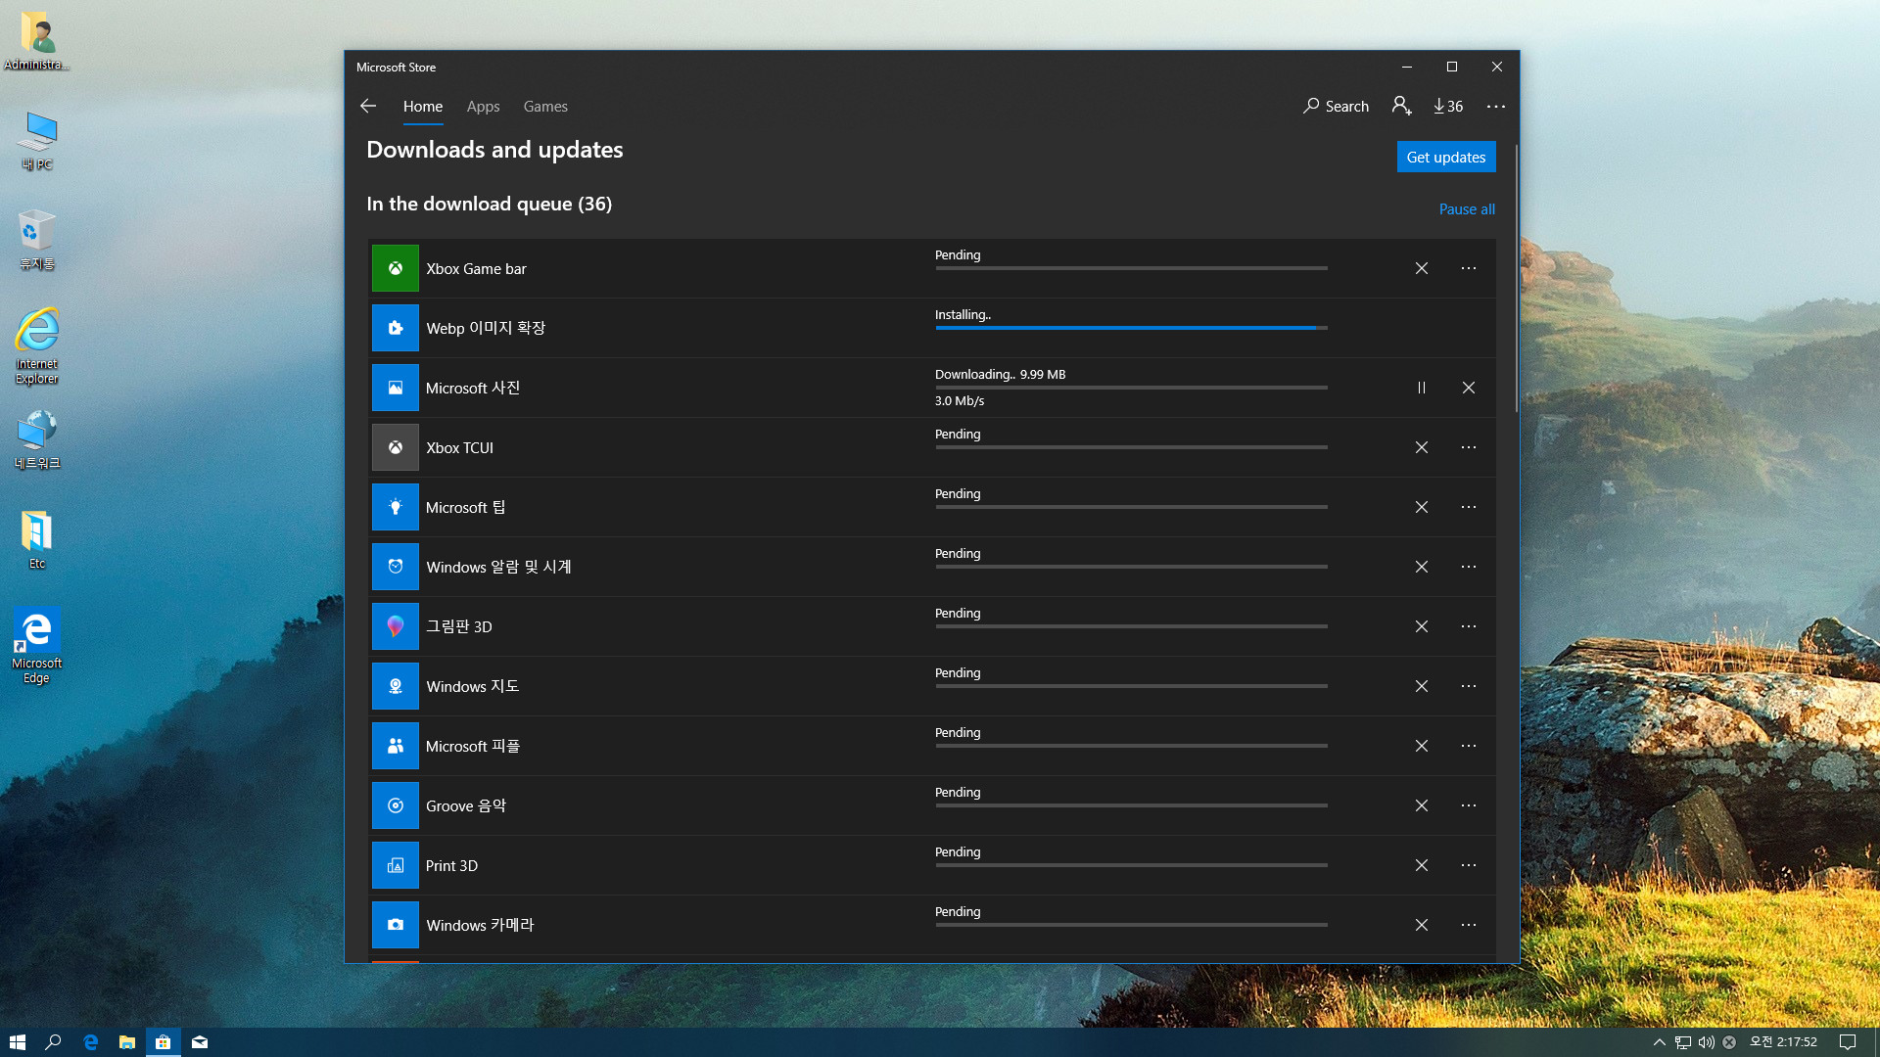Switch to the Home tab
The height and width of the screenshot is (1057, 1880).
pyautogui.click(x=423, y=106)
